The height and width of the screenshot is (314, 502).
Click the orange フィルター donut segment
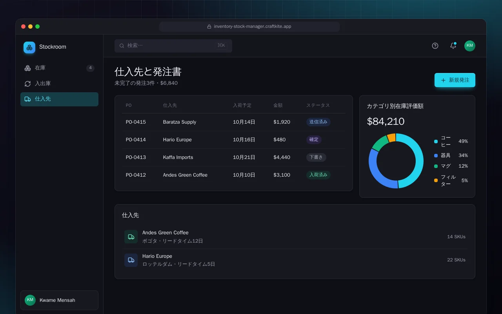click(391, 138)
